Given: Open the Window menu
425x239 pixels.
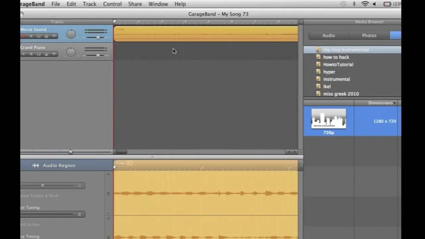Looking at the screenshot, I should [x=158, y=4].
